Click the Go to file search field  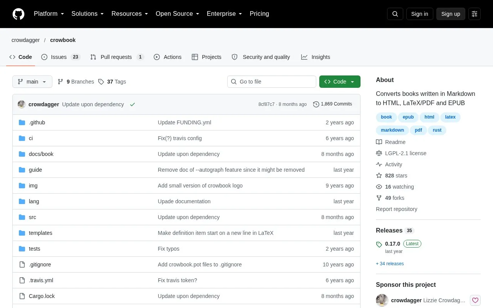(272, 82)
